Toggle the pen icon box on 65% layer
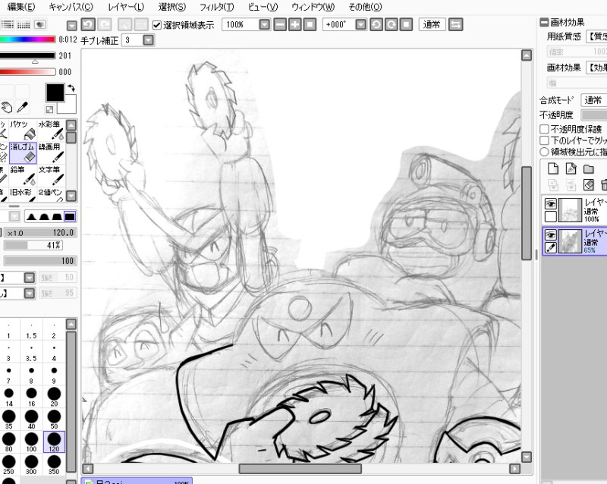 point(551,247)
